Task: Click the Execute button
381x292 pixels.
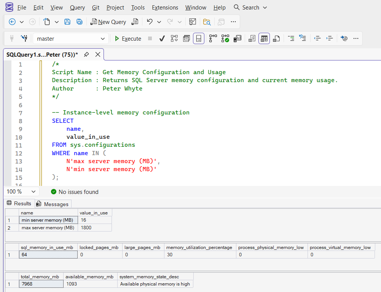Action: (128, 38)
